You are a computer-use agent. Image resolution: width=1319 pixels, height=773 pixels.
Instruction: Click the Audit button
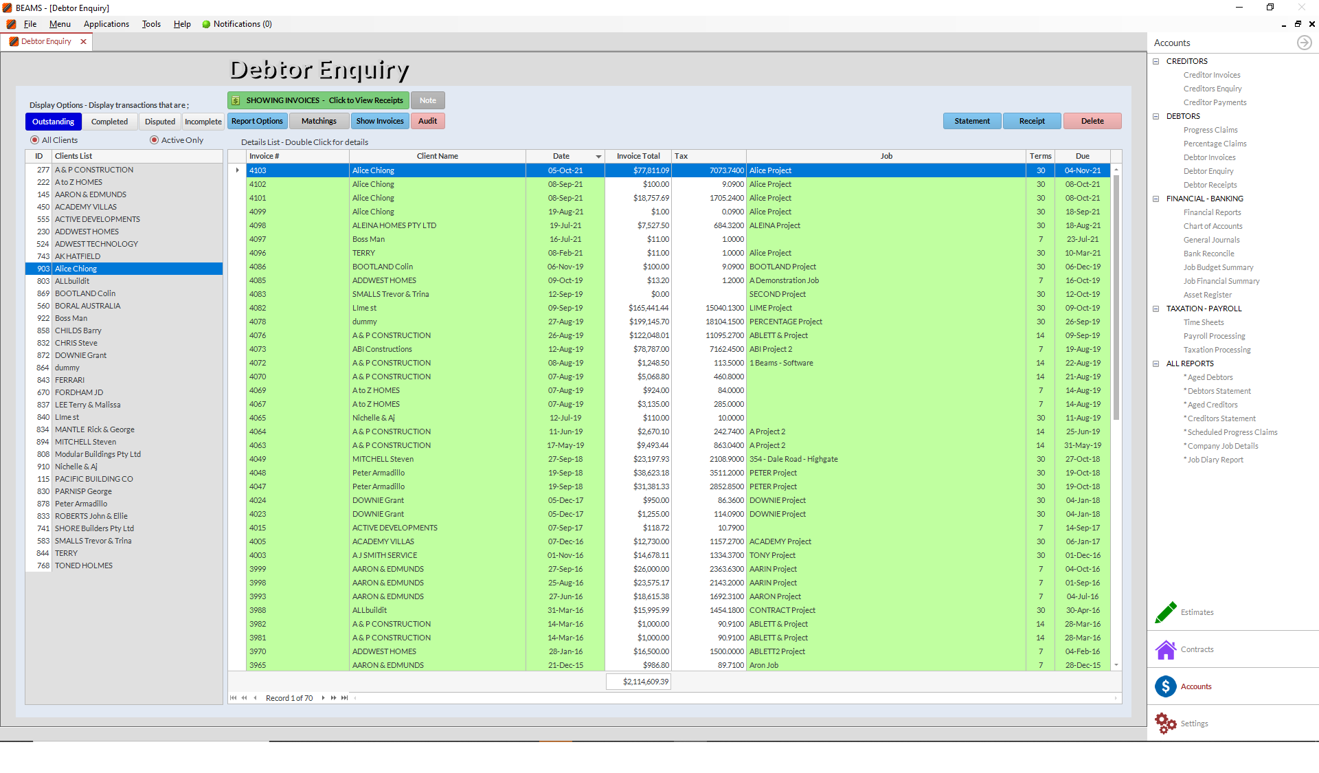pos(427,120)
